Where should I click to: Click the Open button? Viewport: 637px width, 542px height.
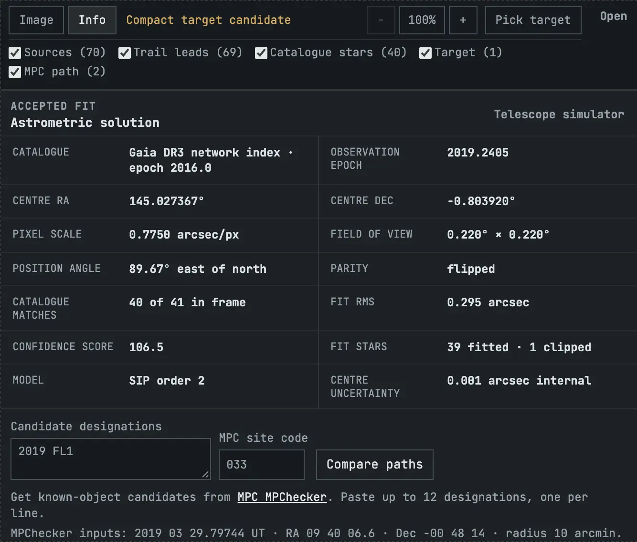[614, 16]
